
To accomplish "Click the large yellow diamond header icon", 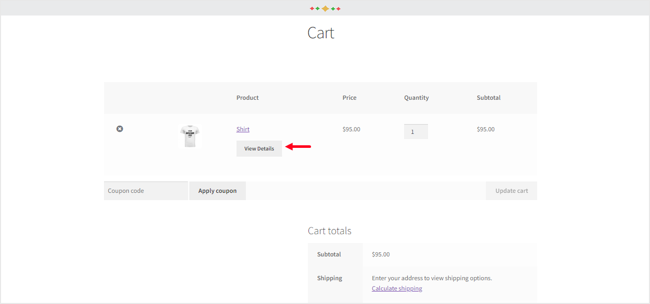I will 325,8.
